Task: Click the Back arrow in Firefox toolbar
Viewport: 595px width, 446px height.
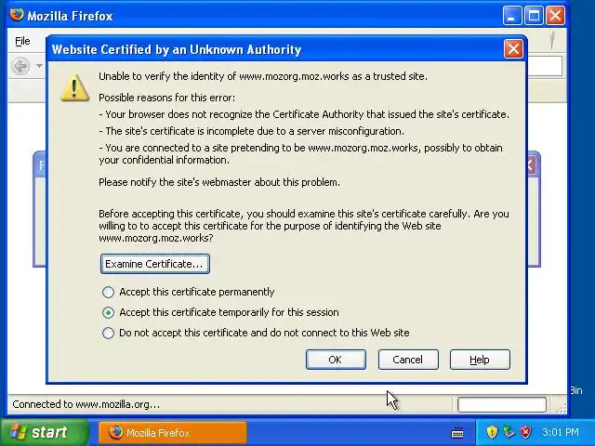Action: 20,66
